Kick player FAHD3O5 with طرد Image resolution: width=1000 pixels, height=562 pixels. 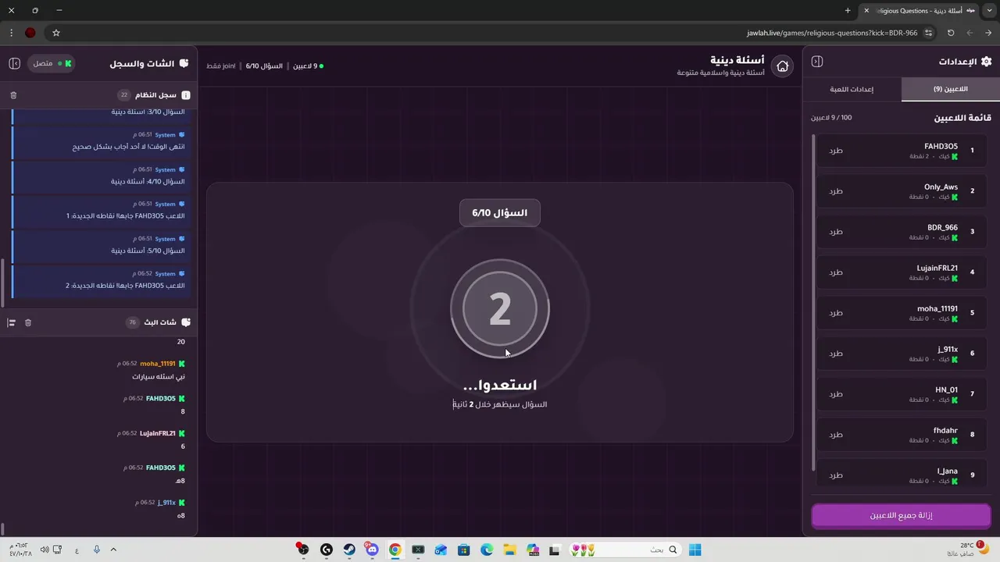click(836, 150)
